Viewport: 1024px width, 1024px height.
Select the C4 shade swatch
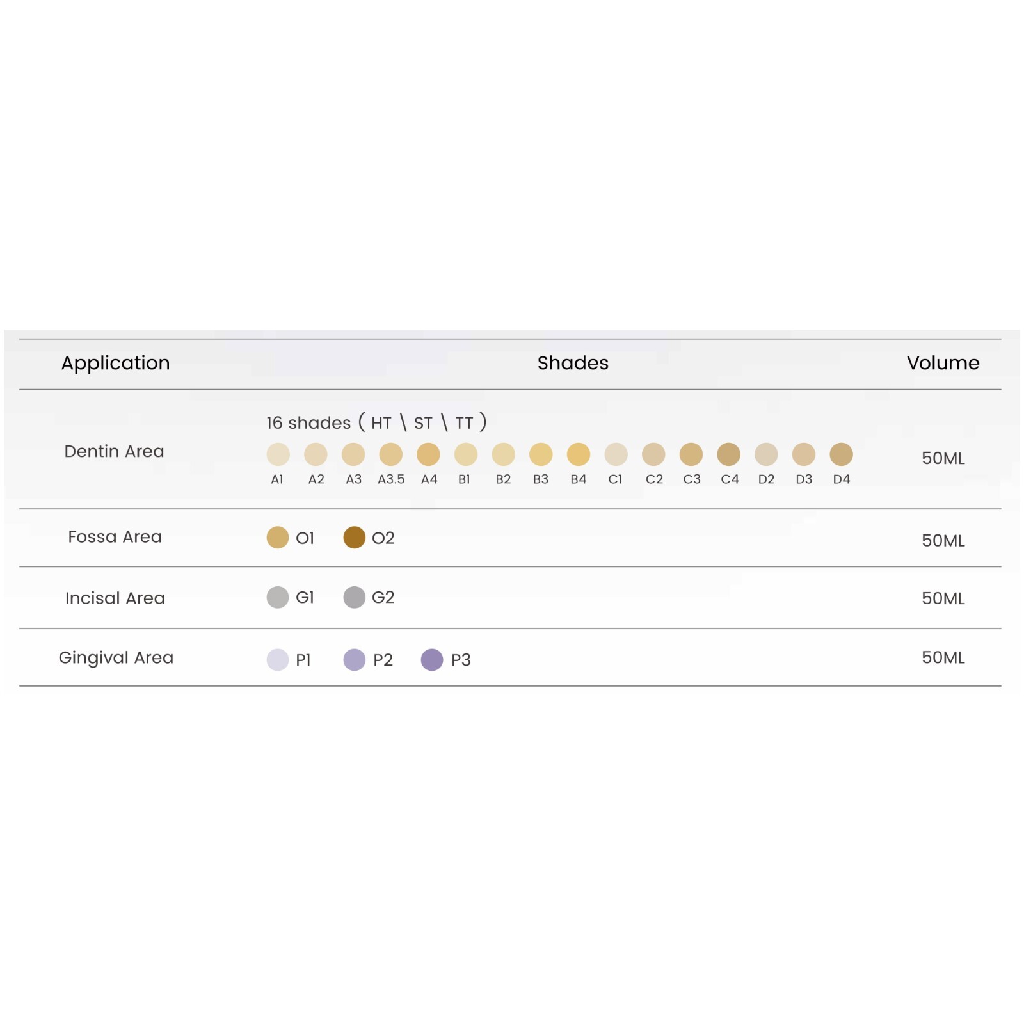[728, 454]
